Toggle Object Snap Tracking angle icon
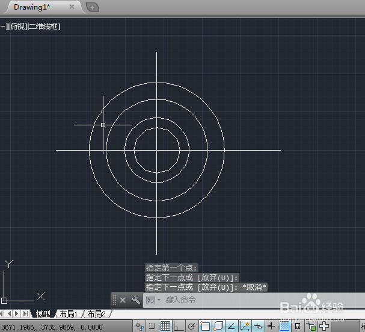The image size is (365, 332). [x=232, y=326]
